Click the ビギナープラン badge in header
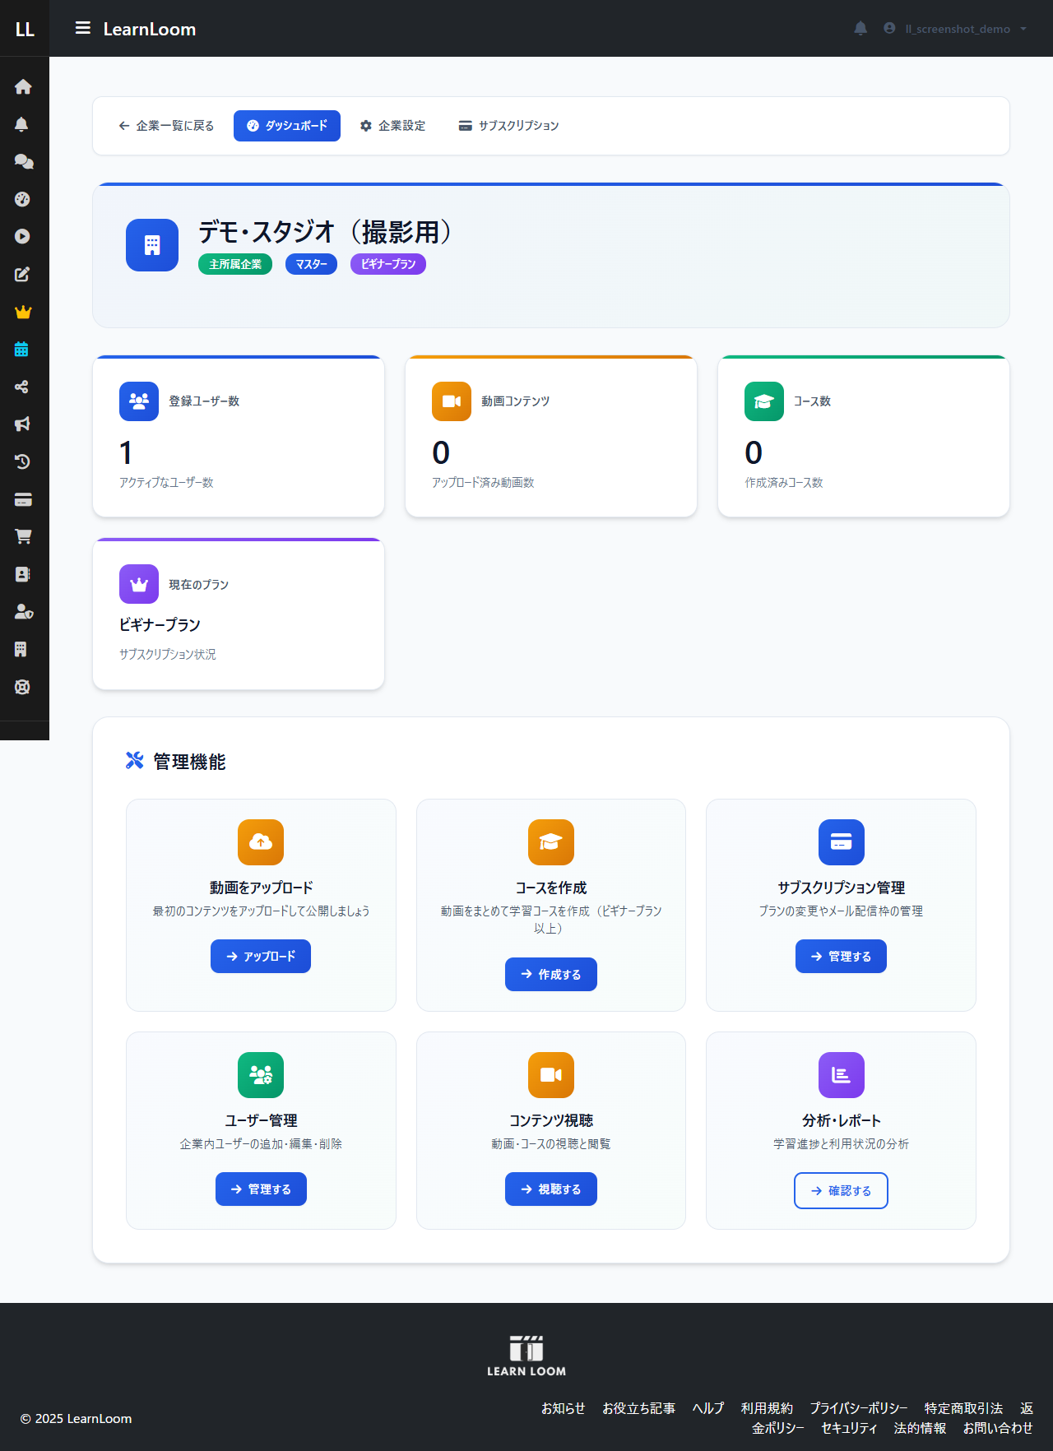This screenshot has height=1451, width=1053. (x=388, y=264)
